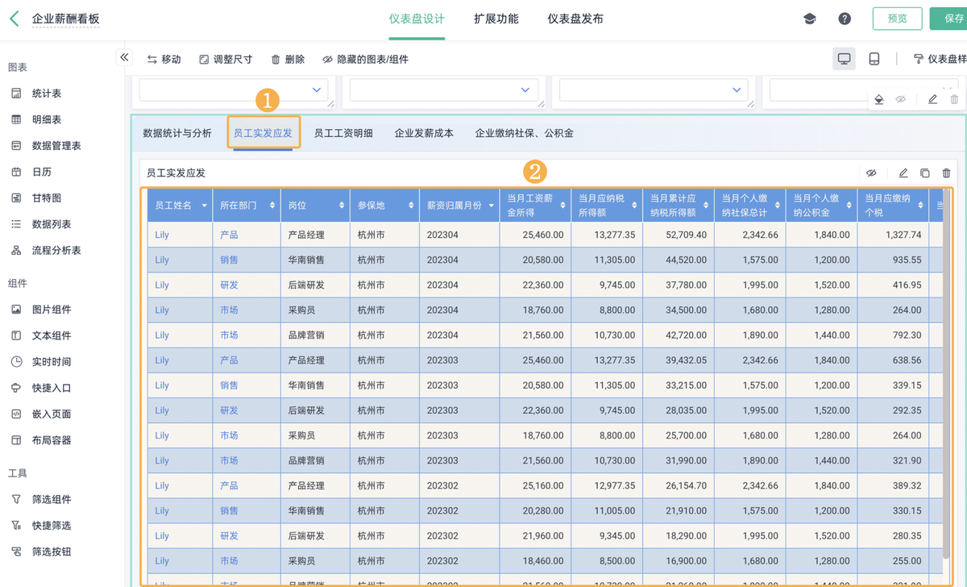Click the 预览 button
Screen dimensions: 967x587
coord(897,19)
